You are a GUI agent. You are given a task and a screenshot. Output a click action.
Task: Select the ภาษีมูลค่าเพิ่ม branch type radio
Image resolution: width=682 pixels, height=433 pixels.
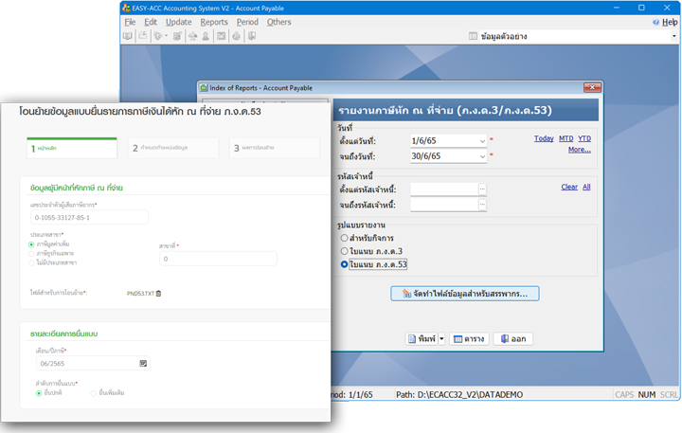coord(31,244)
